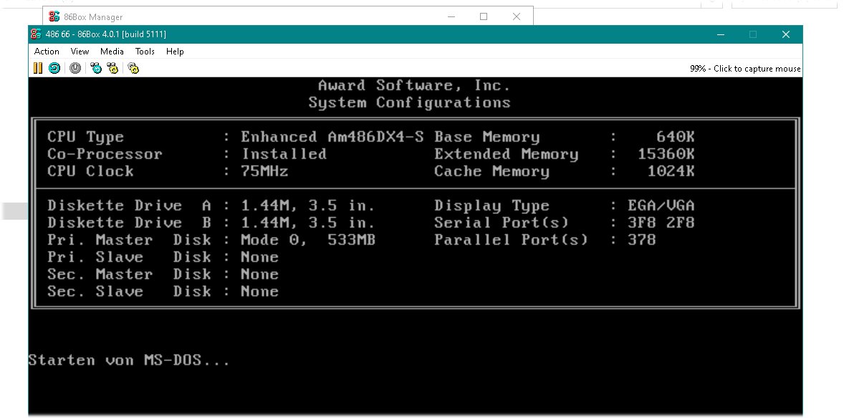Click the 86Box Manager window icon
Image resolution: width=844 pixels, height=418 pixels.
click(54, 16)
